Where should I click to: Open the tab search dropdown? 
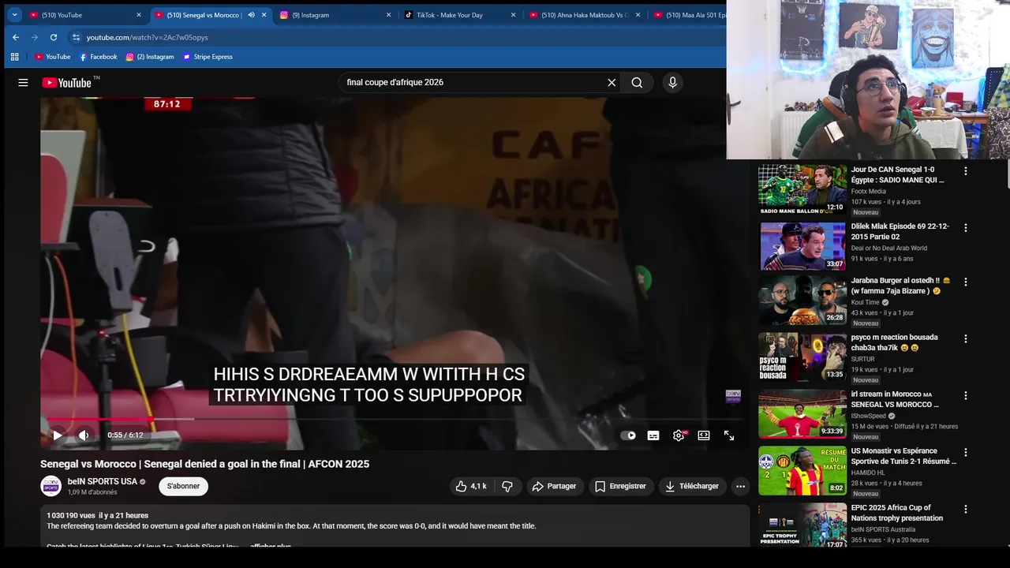tap(14, 15)
